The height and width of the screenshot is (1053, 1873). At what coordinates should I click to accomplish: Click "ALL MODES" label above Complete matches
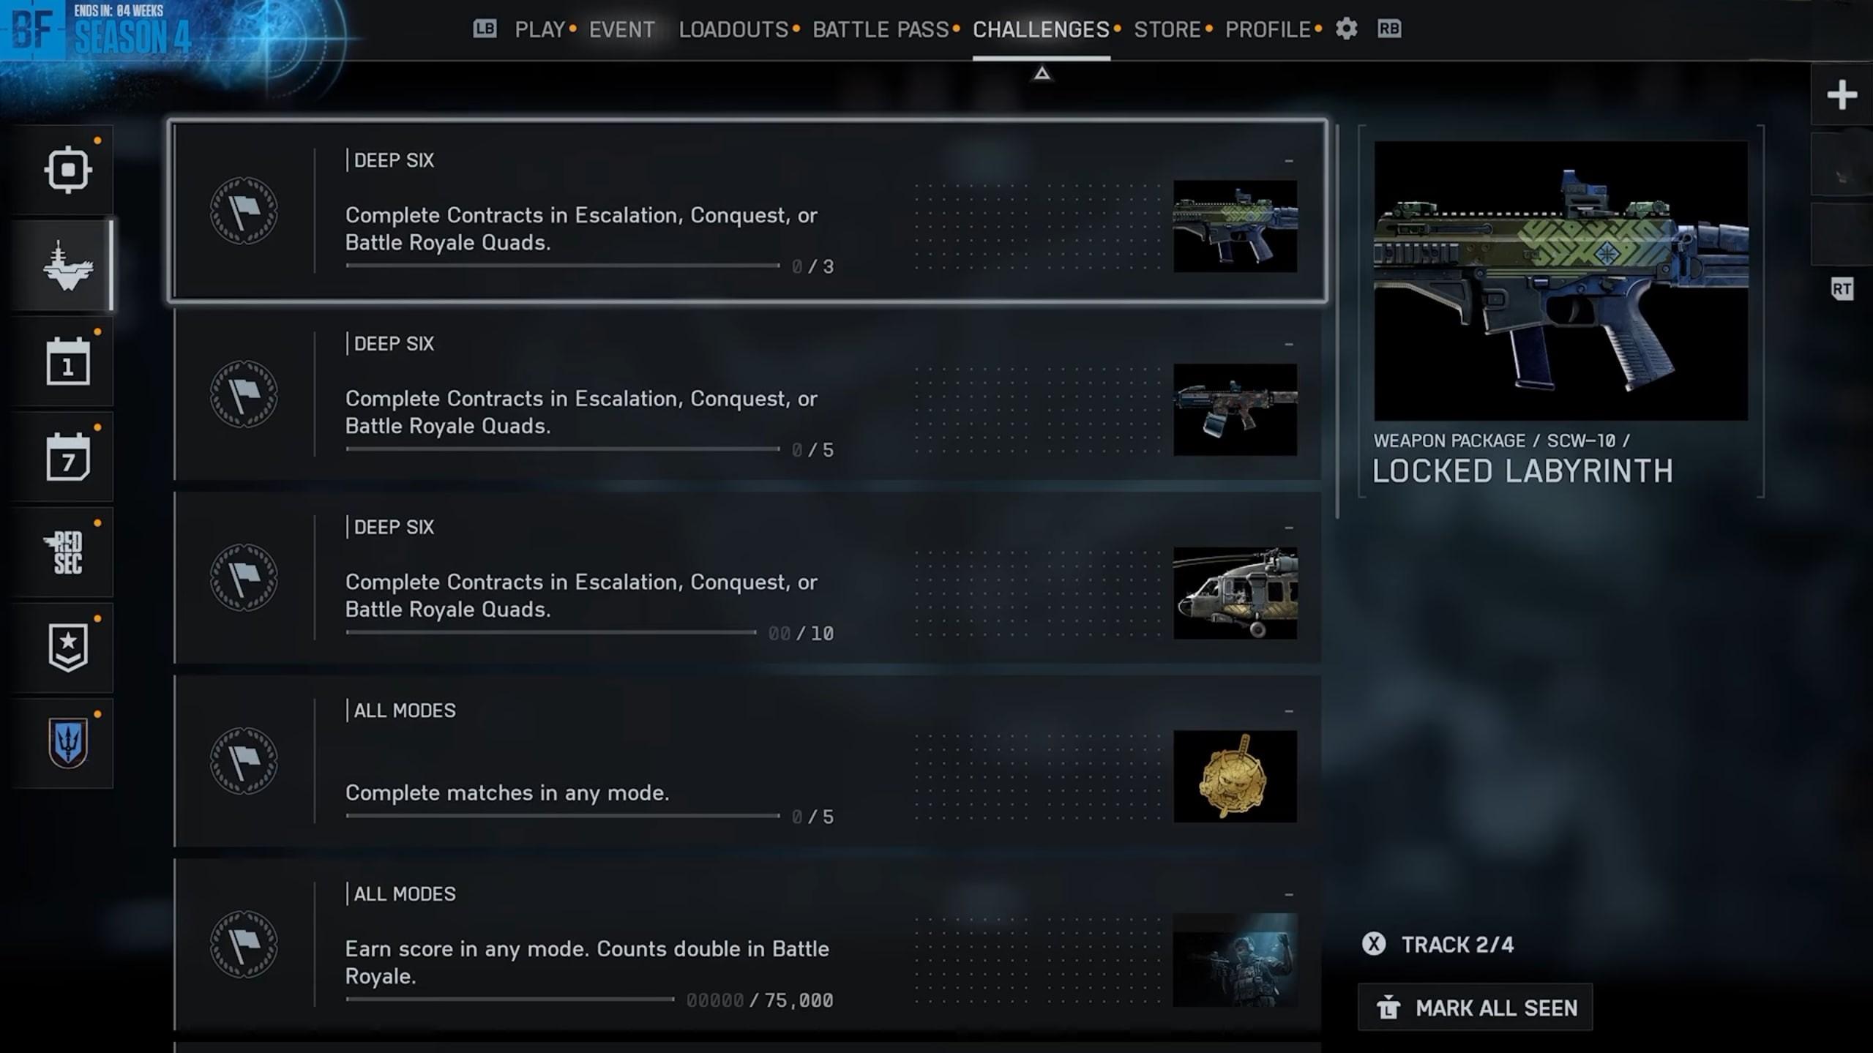coord(405,711)
